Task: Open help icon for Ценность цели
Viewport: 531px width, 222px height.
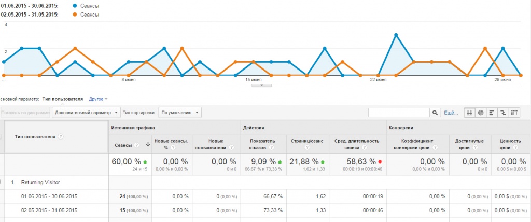Action: 516,147
